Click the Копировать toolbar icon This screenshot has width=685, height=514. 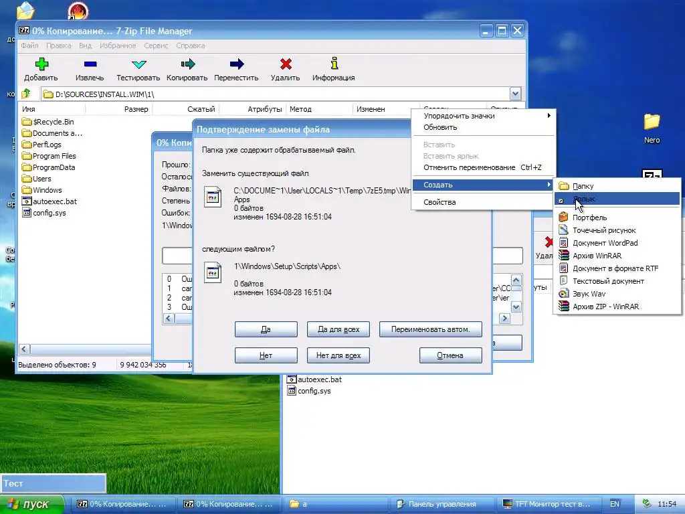pos(188,64)
